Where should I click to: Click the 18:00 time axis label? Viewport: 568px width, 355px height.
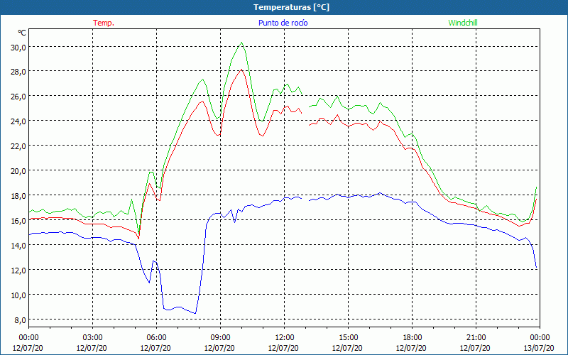(413, 338)
